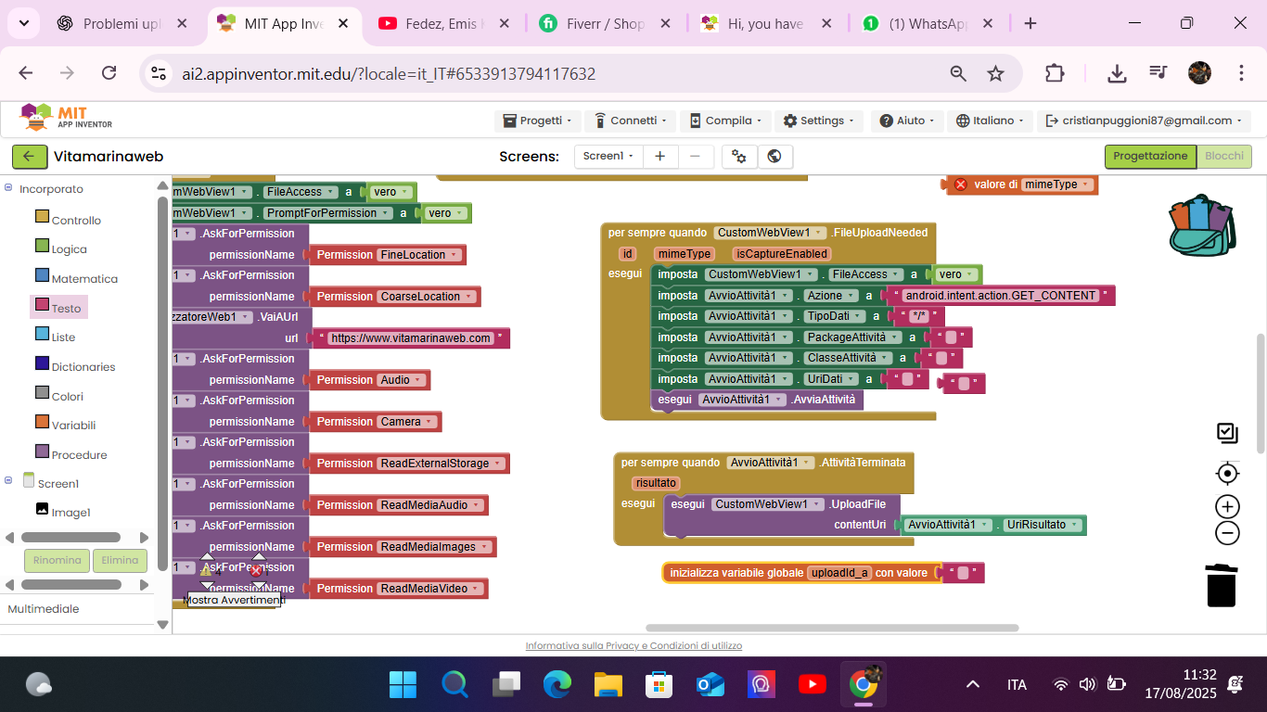This screenshot has width=1267, height=712.
Task: Open the Privacy and Conditions link
Action: point(633,646)
